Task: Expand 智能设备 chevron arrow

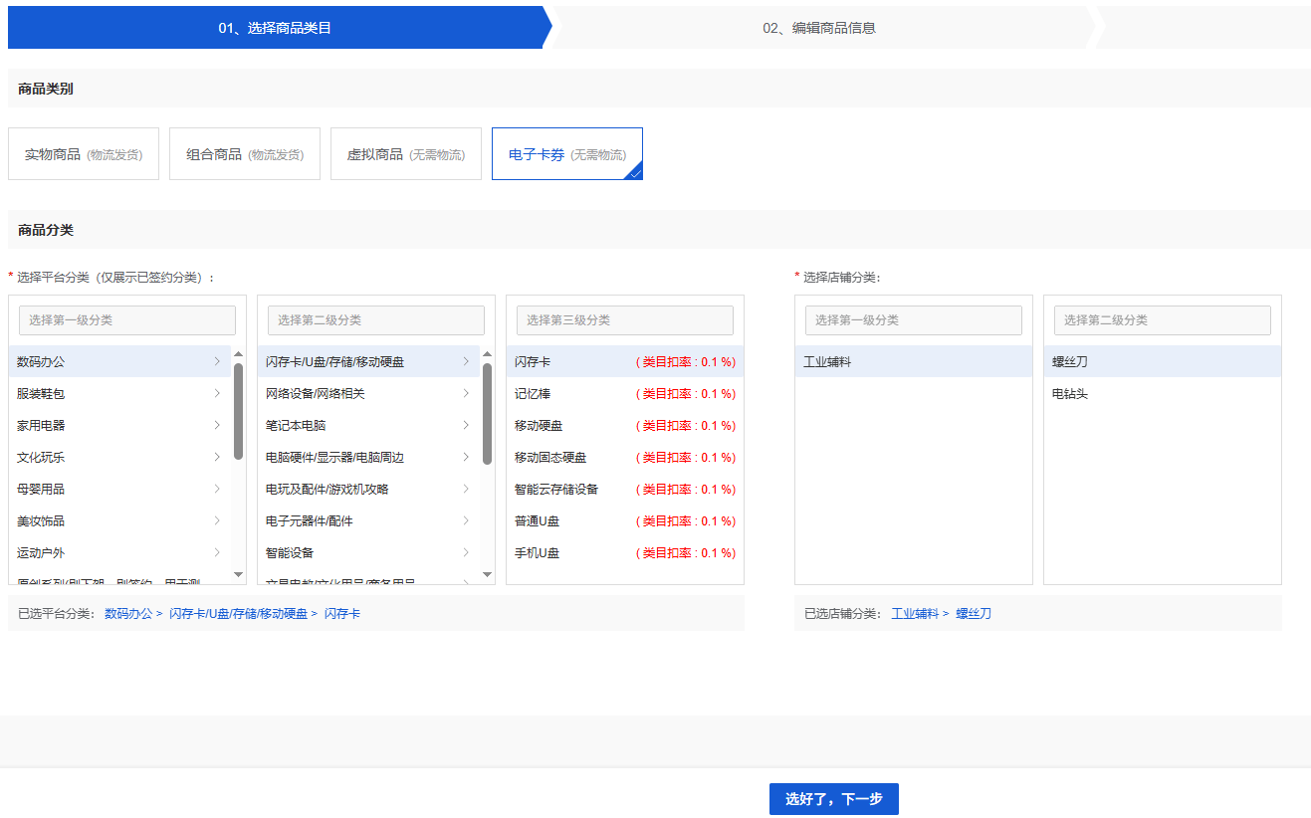Action: [466, 552]
